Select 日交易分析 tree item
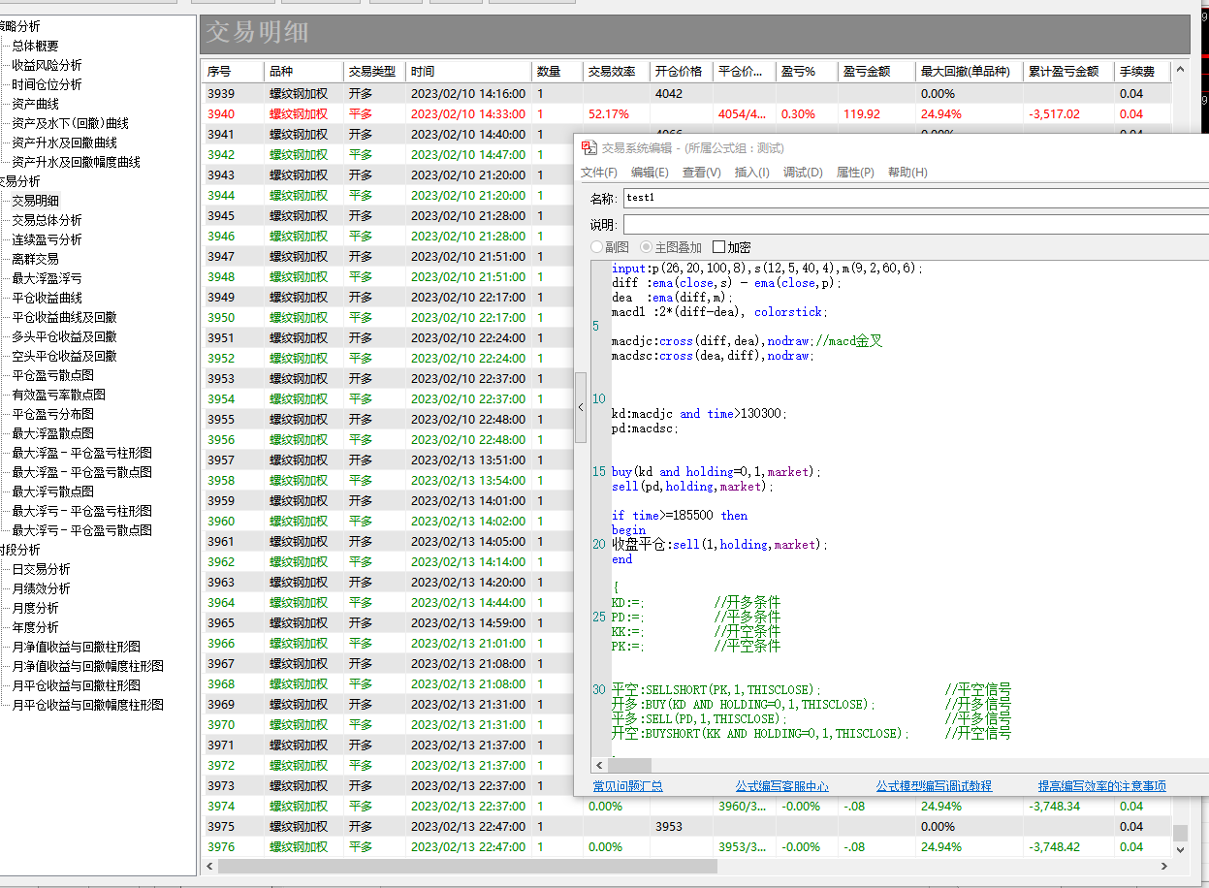 click(x=41, y=569)
